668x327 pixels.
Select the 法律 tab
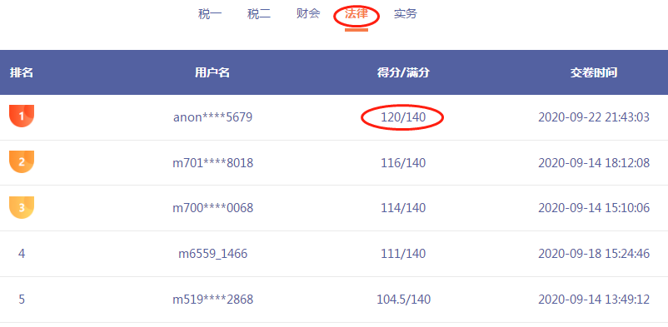tap(356, 15)
